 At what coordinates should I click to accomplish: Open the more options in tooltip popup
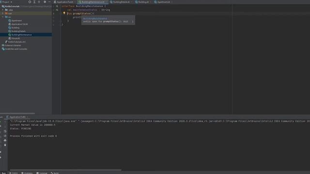point(133,21)
